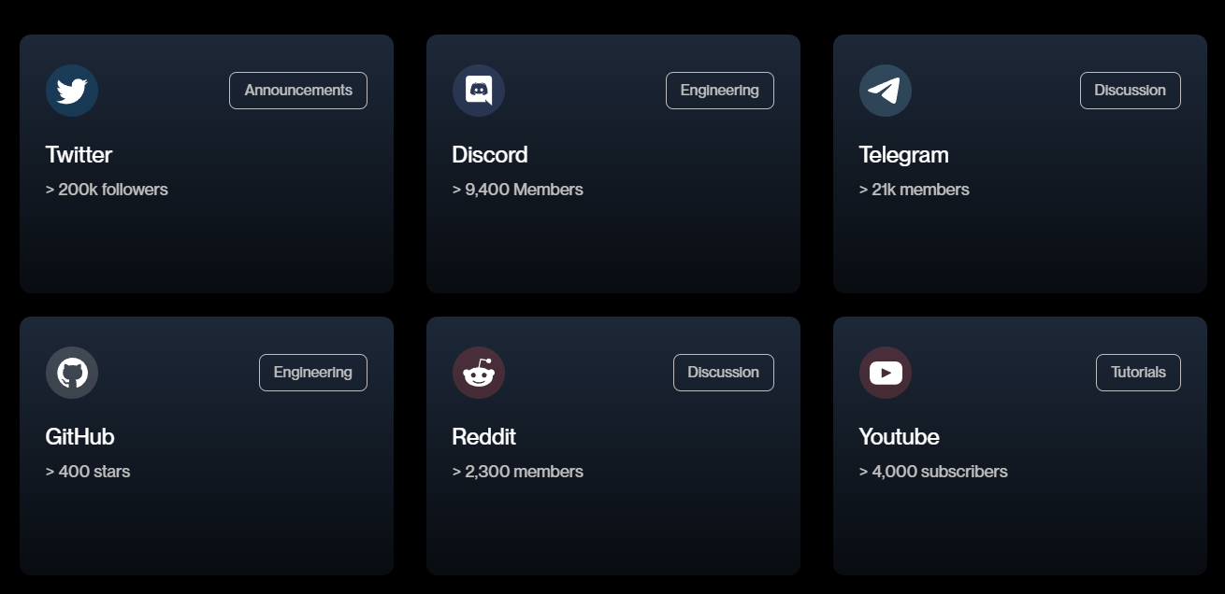Open the Telegram title link

click(904, 155)
